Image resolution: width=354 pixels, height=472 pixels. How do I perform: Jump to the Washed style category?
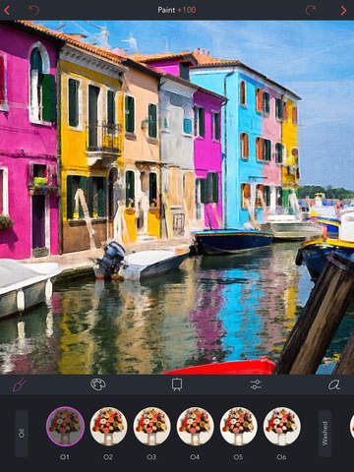pyautogui.click(x=324, y=434)
